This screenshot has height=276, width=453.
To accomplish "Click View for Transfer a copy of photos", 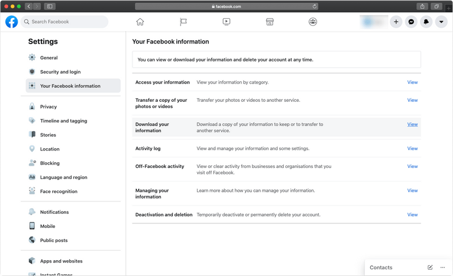I will click(x=412, y=100).
